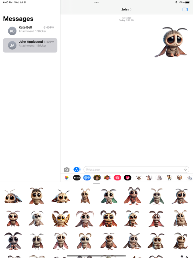This screenshot has width=193, height=258.
Task: Open Apple Cash in the app strip
Action: tap(77, 178)
